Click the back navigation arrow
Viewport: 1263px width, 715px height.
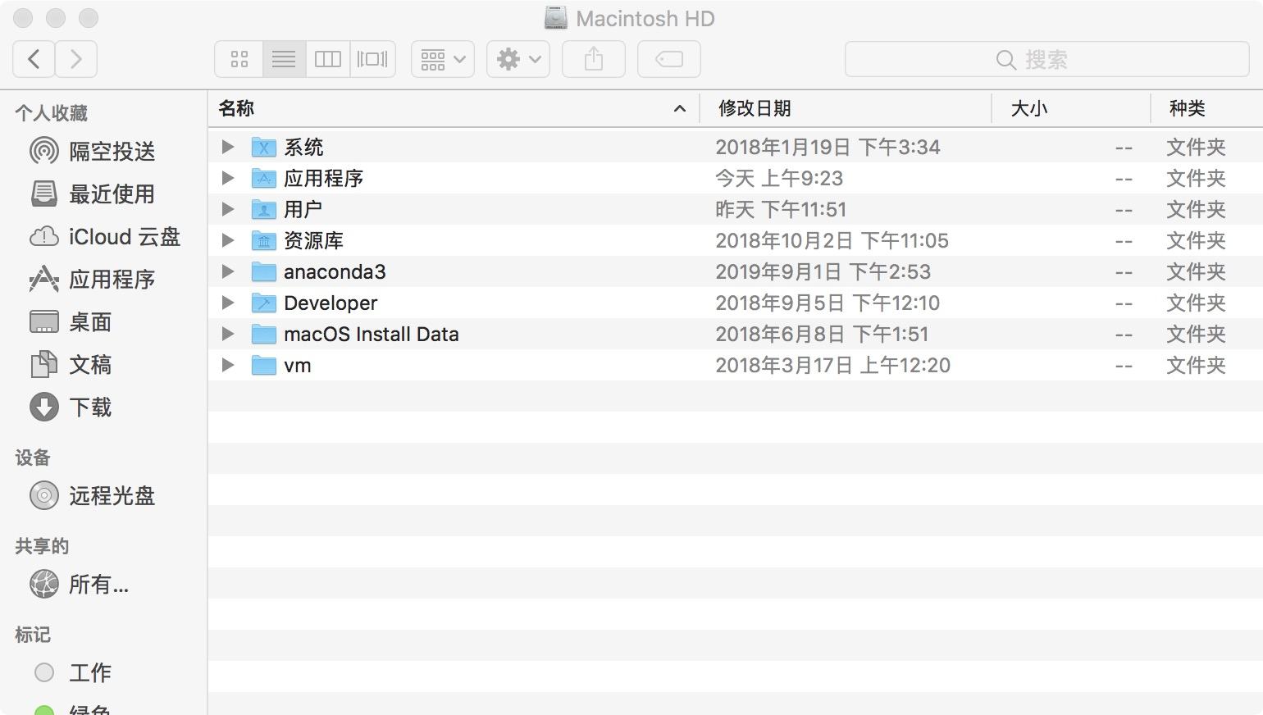[33, 58]
